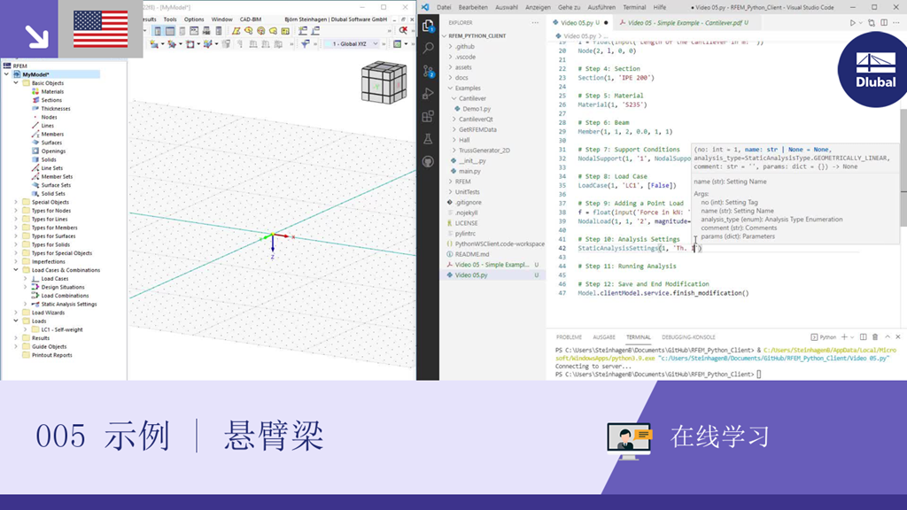Open Run and Debug view in VS Code
Screen dimensions: 907x510
pos(428,93)
